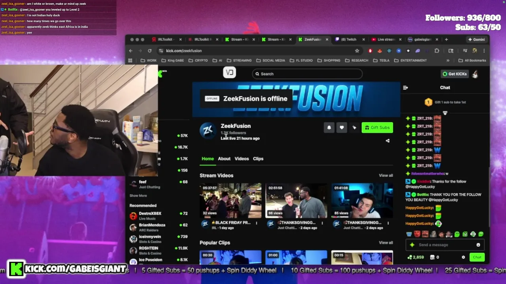Viewport: 506px width, 284px height.
Task: Open the bookmarks apps grid icon
Action: click(x=130, y=60)
